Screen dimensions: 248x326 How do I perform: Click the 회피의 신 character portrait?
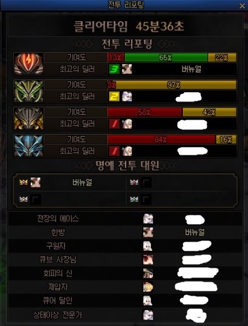(x=148, y=273)
